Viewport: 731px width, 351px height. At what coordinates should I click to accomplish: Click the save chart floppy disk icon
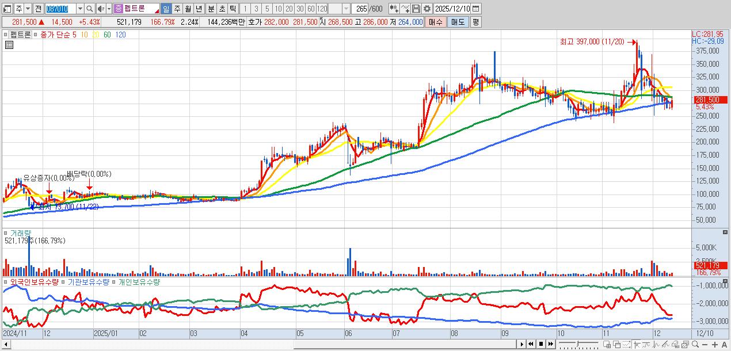416,9
